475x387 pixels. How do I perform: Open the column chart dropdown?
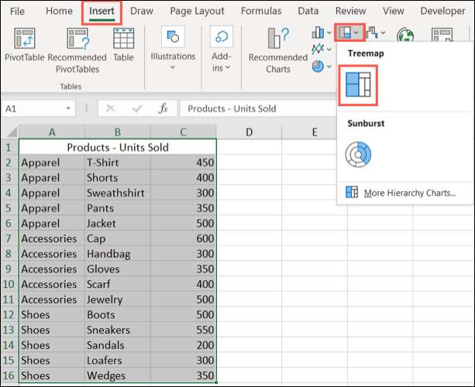tap(321, 33)
